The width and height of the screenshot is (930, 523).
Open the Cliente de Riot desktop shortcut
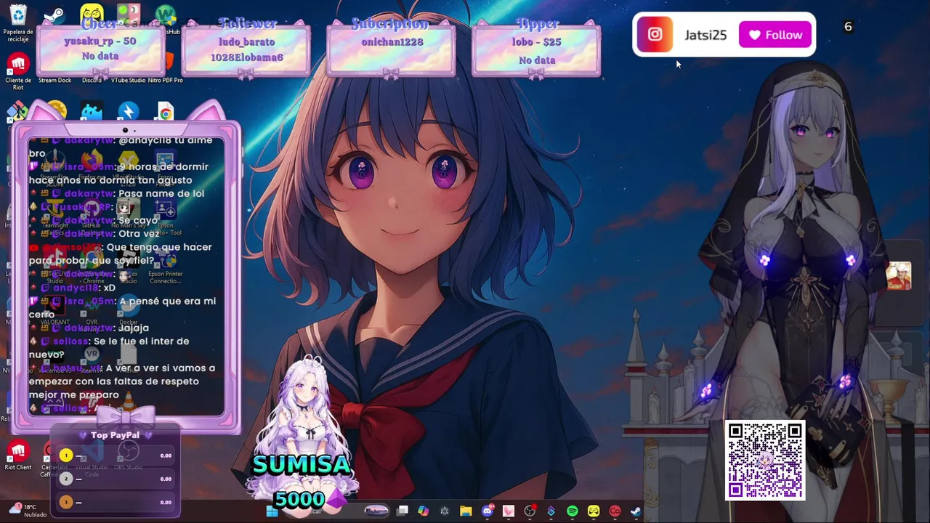click(x=18, y=71)
